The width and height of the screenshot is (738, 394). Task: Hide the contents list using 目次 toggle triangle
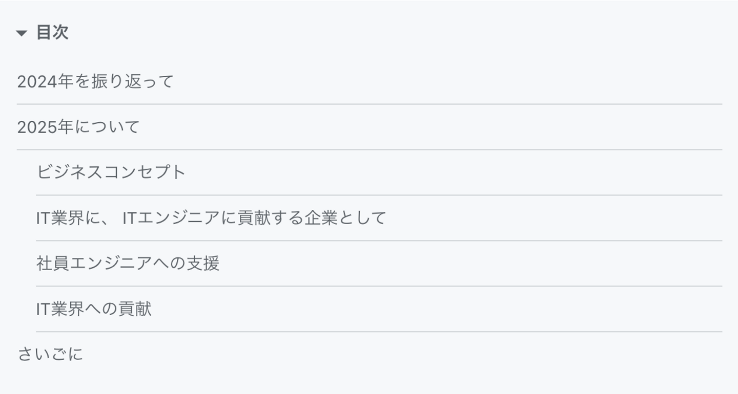[x=21, y=34]
